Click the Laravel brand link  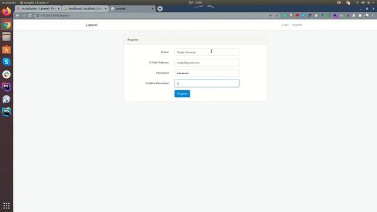point(92,25)
